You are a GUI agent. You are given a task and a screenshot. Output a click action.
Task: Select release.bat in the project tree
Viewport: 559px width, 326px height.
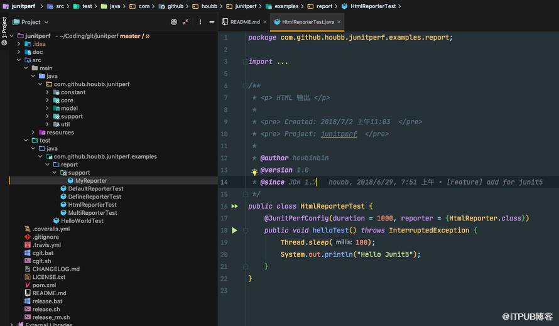(47, 301)
